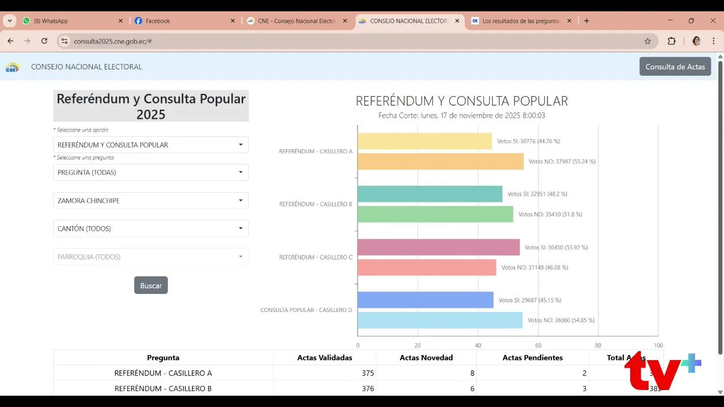Click Votos NO: 37987 (55.24 %) label
The height and width of the screenshot is (407, 724).
click(x=562, y=161)
